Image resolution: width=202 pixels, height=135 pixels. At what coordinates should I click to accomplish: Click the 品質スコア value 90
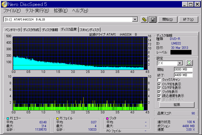click(x=193, y=113)
